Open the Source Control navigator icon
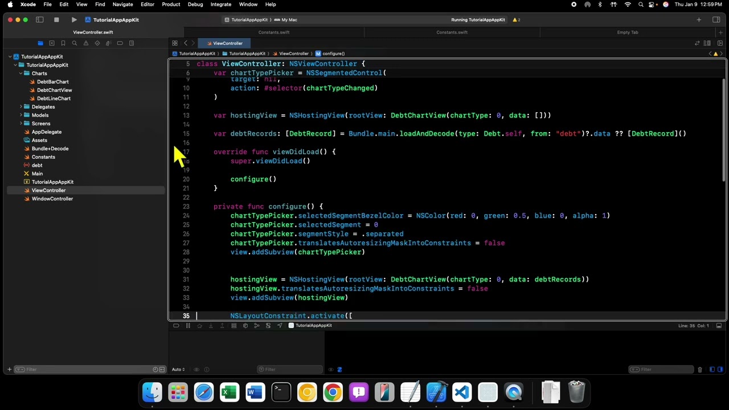The width and height of the screenshot is (729, 410). [52, 43]
